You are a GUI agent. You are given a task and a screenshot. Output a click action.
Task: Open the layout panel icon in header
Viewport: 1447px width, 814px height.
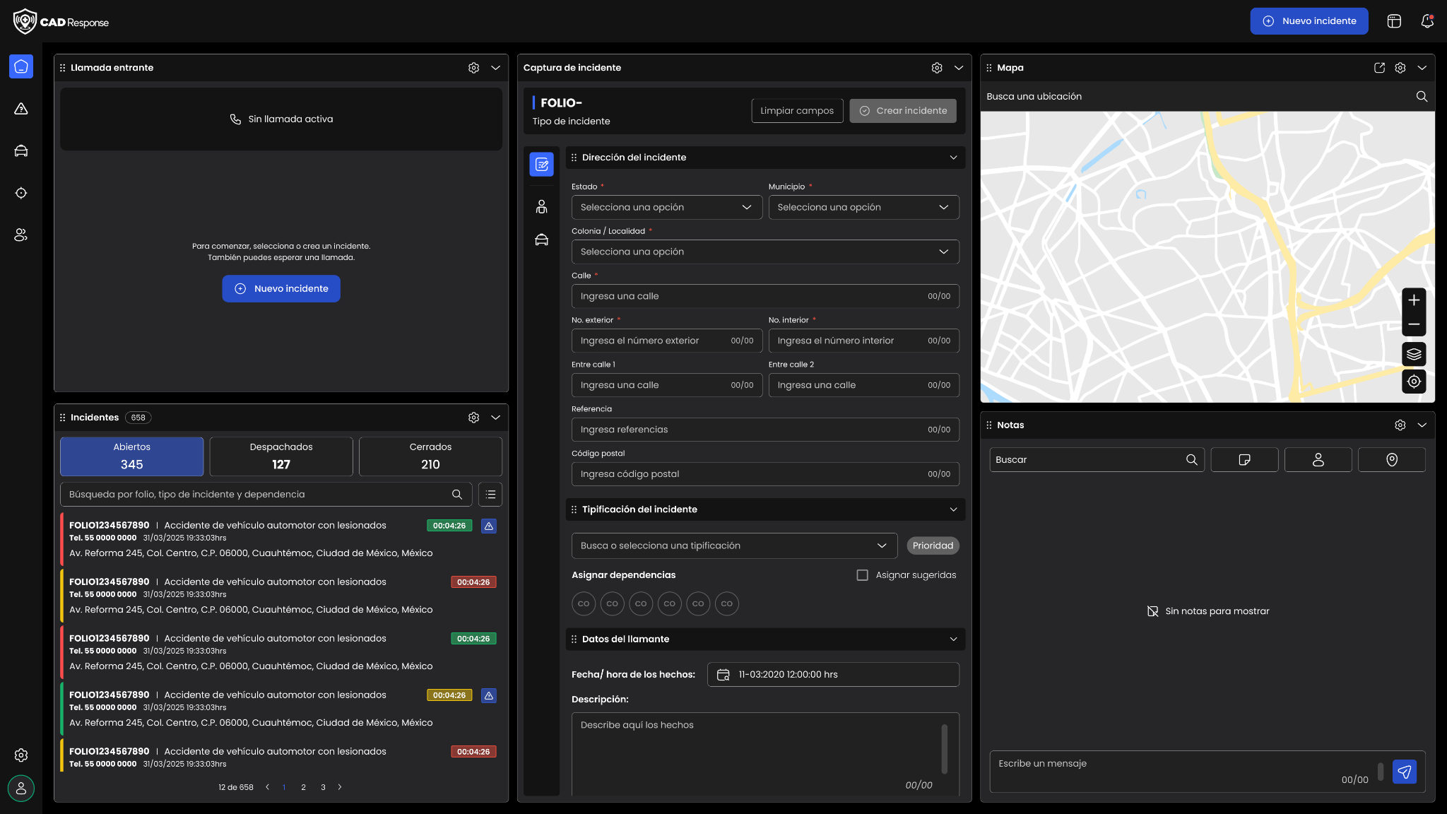[1394, 21]
